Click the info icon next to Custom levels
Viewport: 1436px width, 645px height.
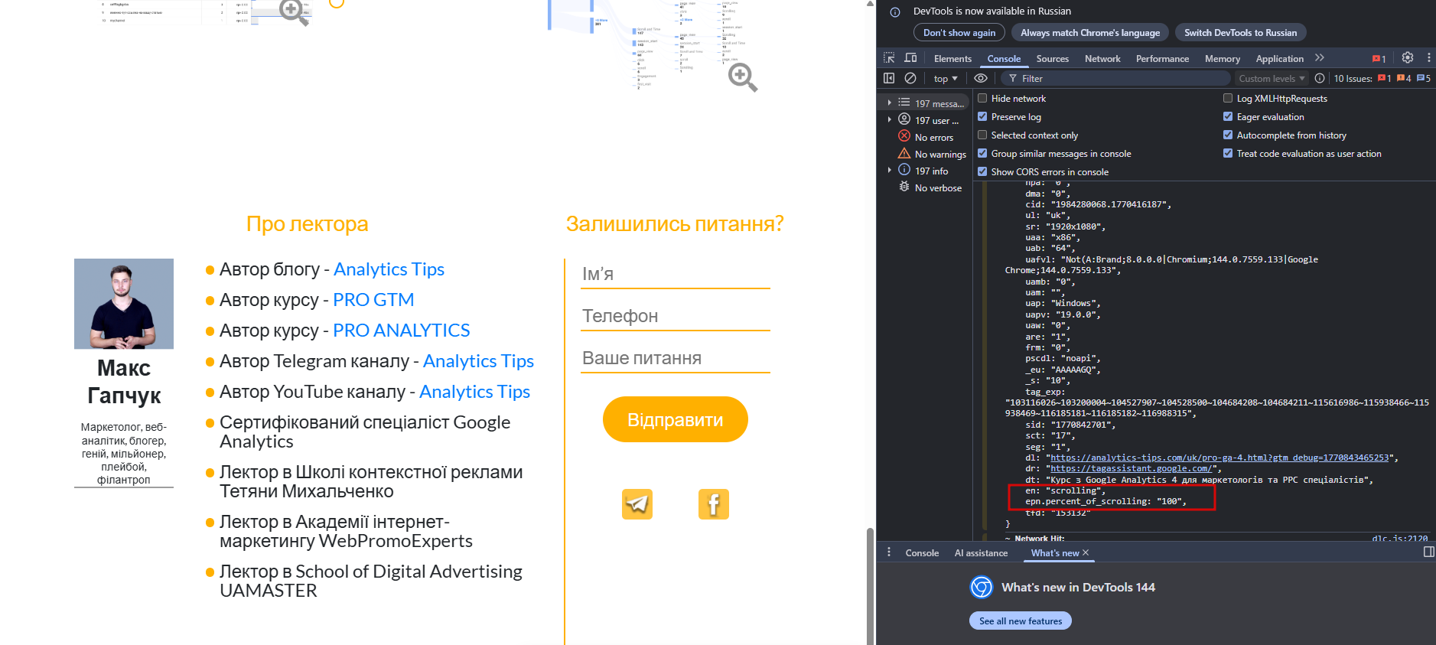1320,78
